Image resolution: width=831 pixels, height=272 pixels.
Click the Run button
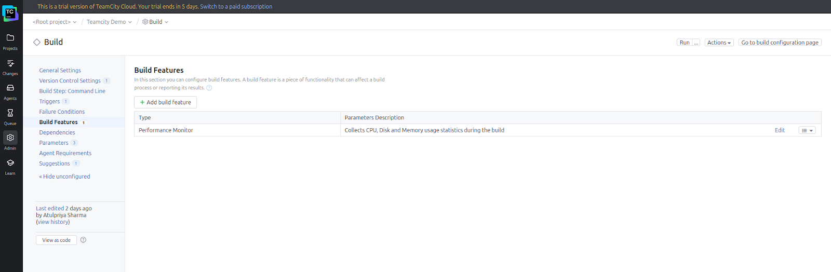click(x=685, y=43)
